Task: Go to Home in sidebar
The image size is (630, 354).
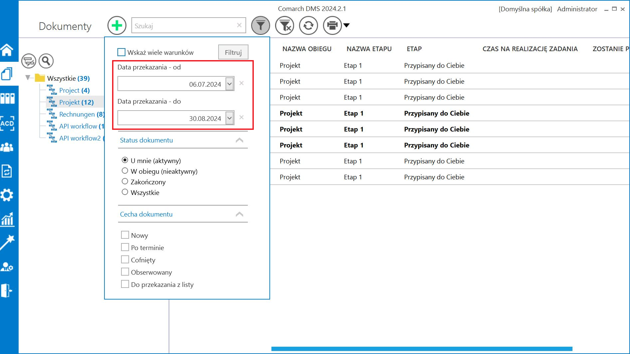Action: coord(7,50)
